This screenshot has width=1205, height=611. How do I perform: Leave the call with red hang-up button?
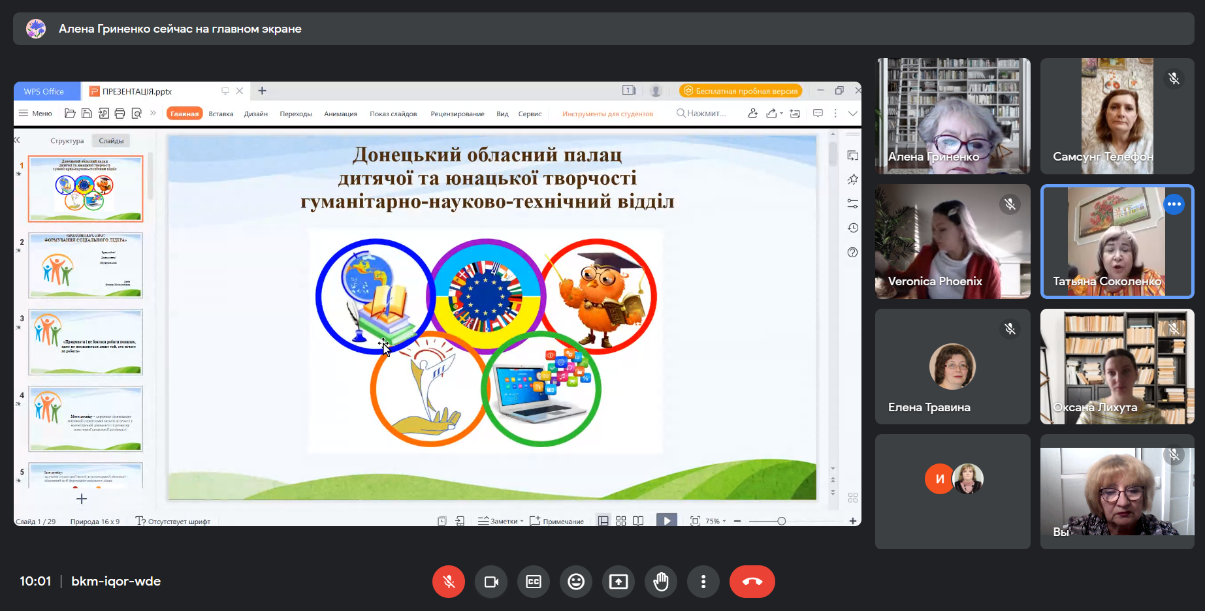click(752, 582)
